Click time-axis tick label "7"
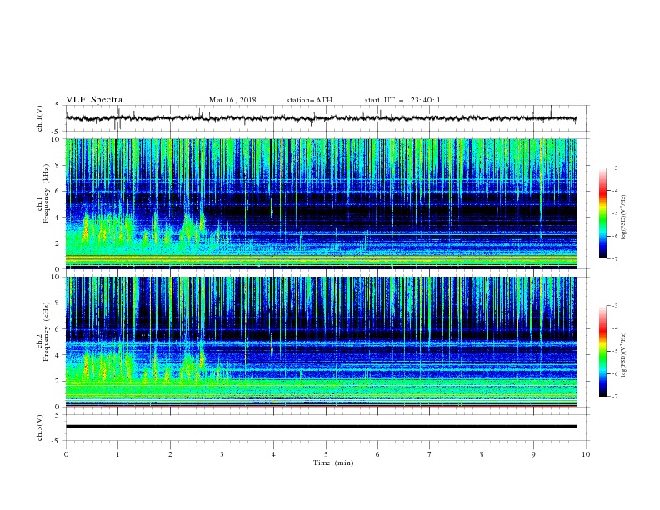The width and height of the screenshot is (660, 510). [430, 454]
